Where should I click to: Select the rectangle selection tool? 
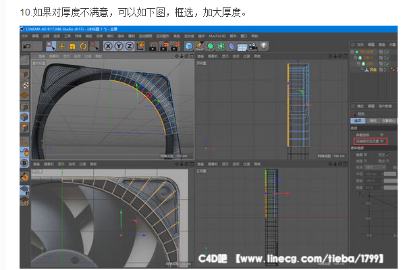point(51,47)
